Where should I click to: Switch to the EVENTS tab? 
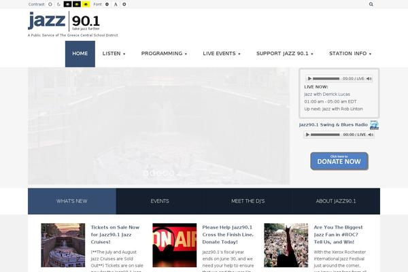[x=160, y=201]
